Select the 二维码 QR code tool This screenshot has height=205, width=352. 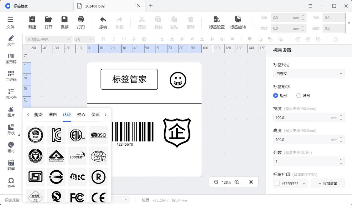[x=11, y=76]
